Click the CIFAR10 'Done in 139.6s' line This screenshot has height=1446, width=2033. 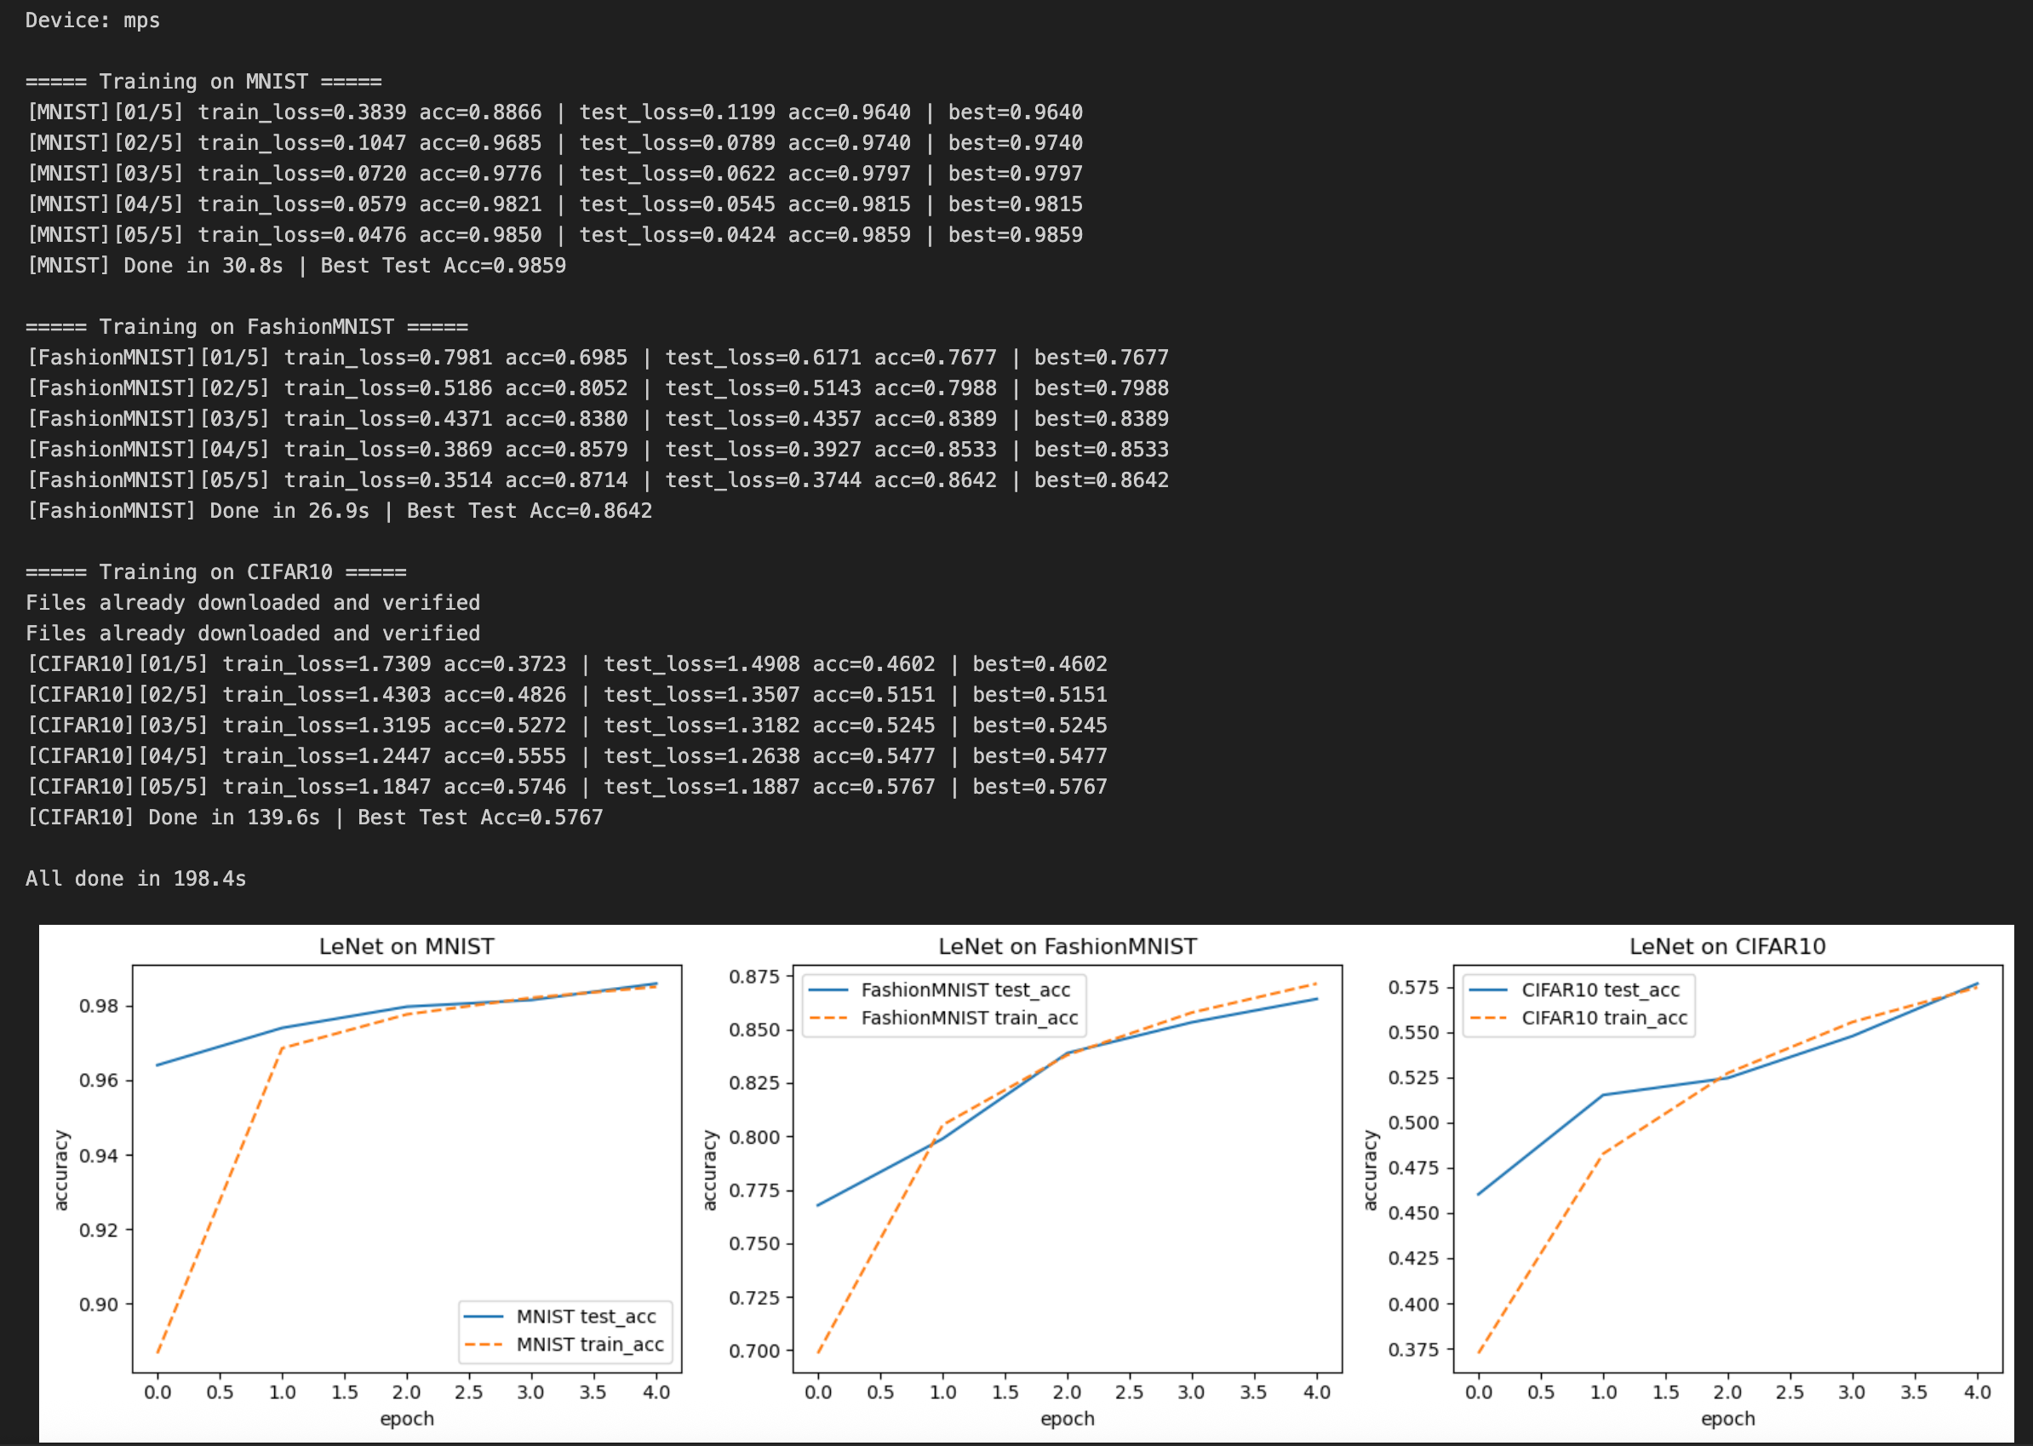click(314, 818)
